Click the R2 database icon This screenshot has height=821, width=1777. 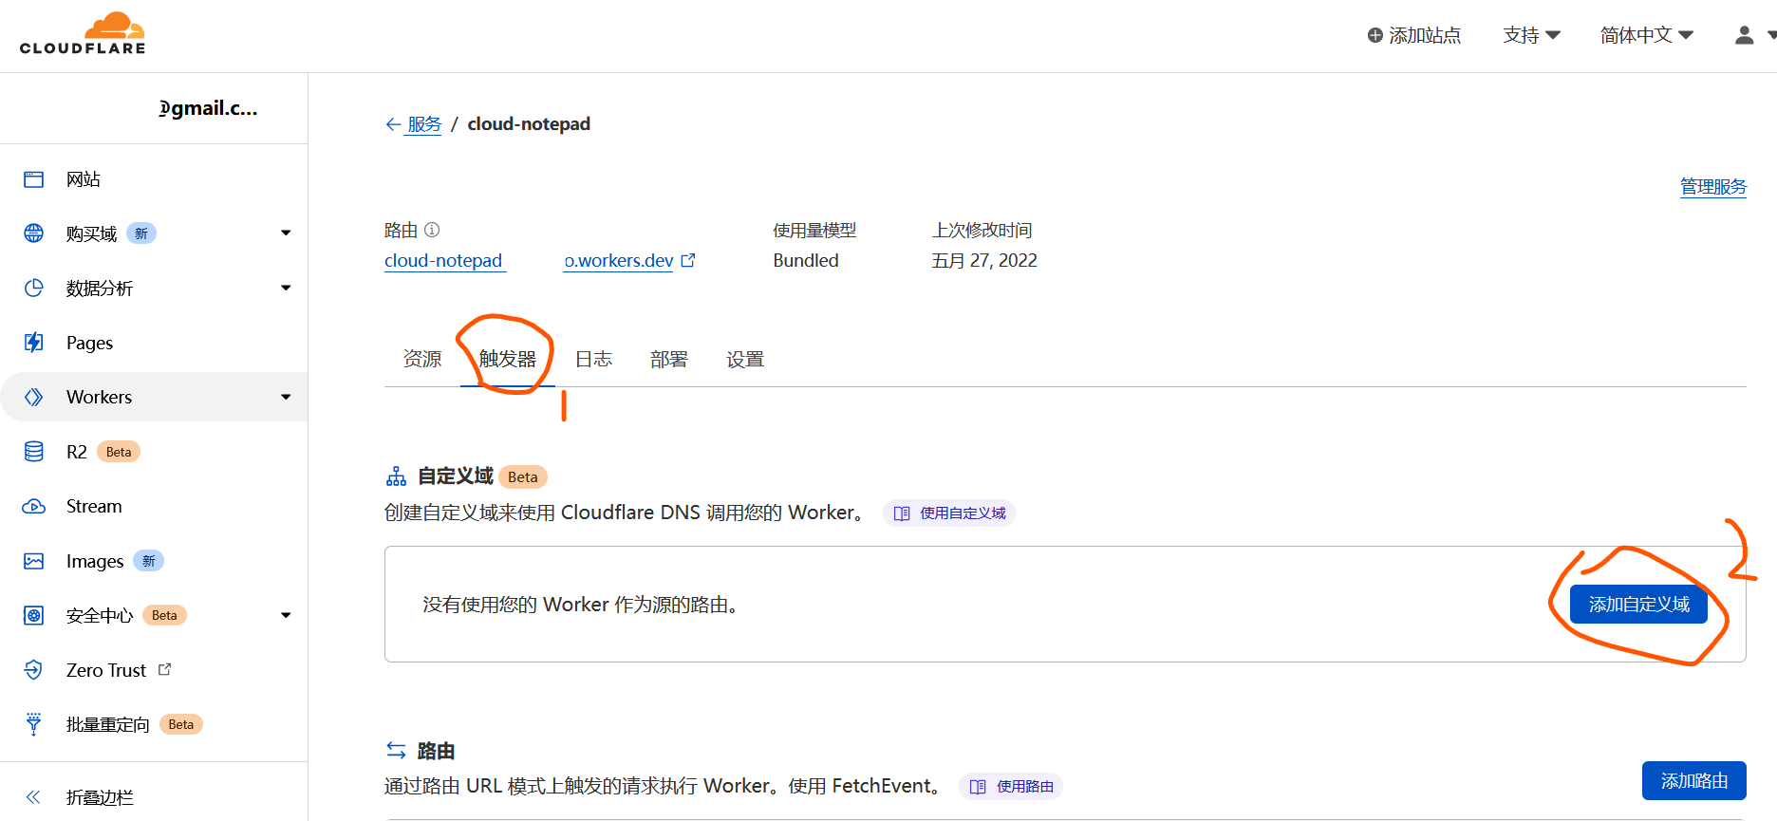(x=34, y=452)
